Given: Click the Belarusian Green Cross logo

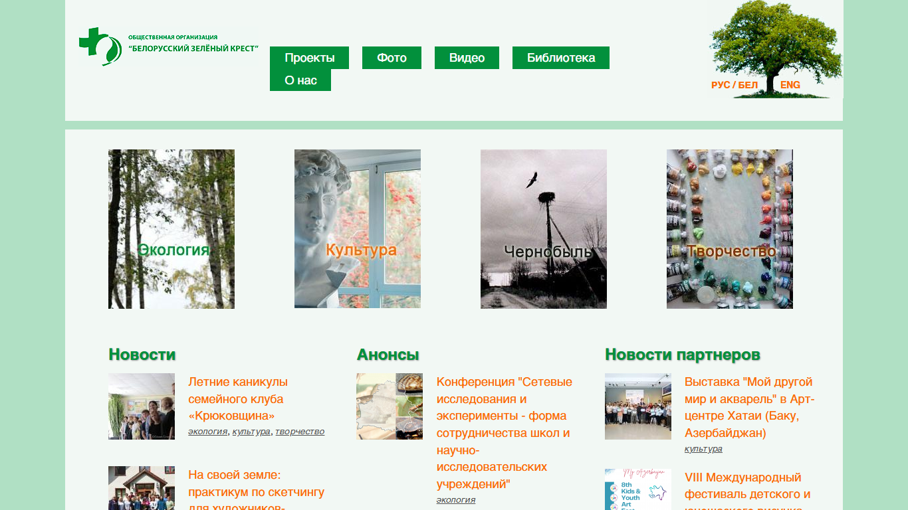Looking at the screenshot, I should point(168,46).
